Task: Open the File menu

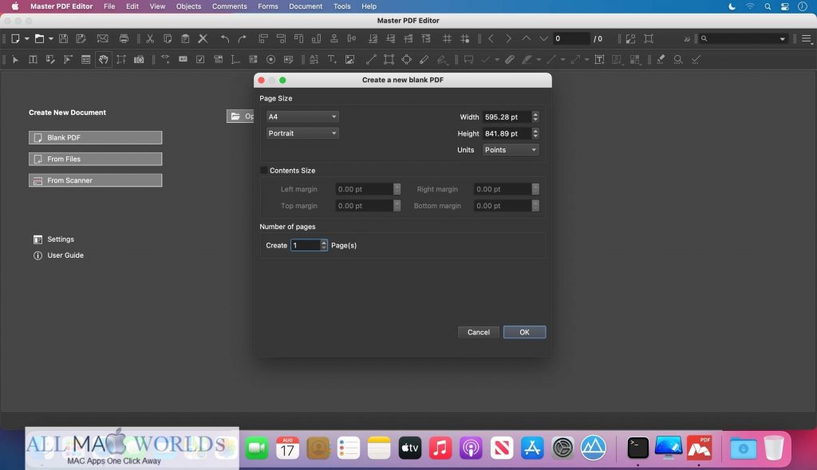Action: click(x=109, y=6)
